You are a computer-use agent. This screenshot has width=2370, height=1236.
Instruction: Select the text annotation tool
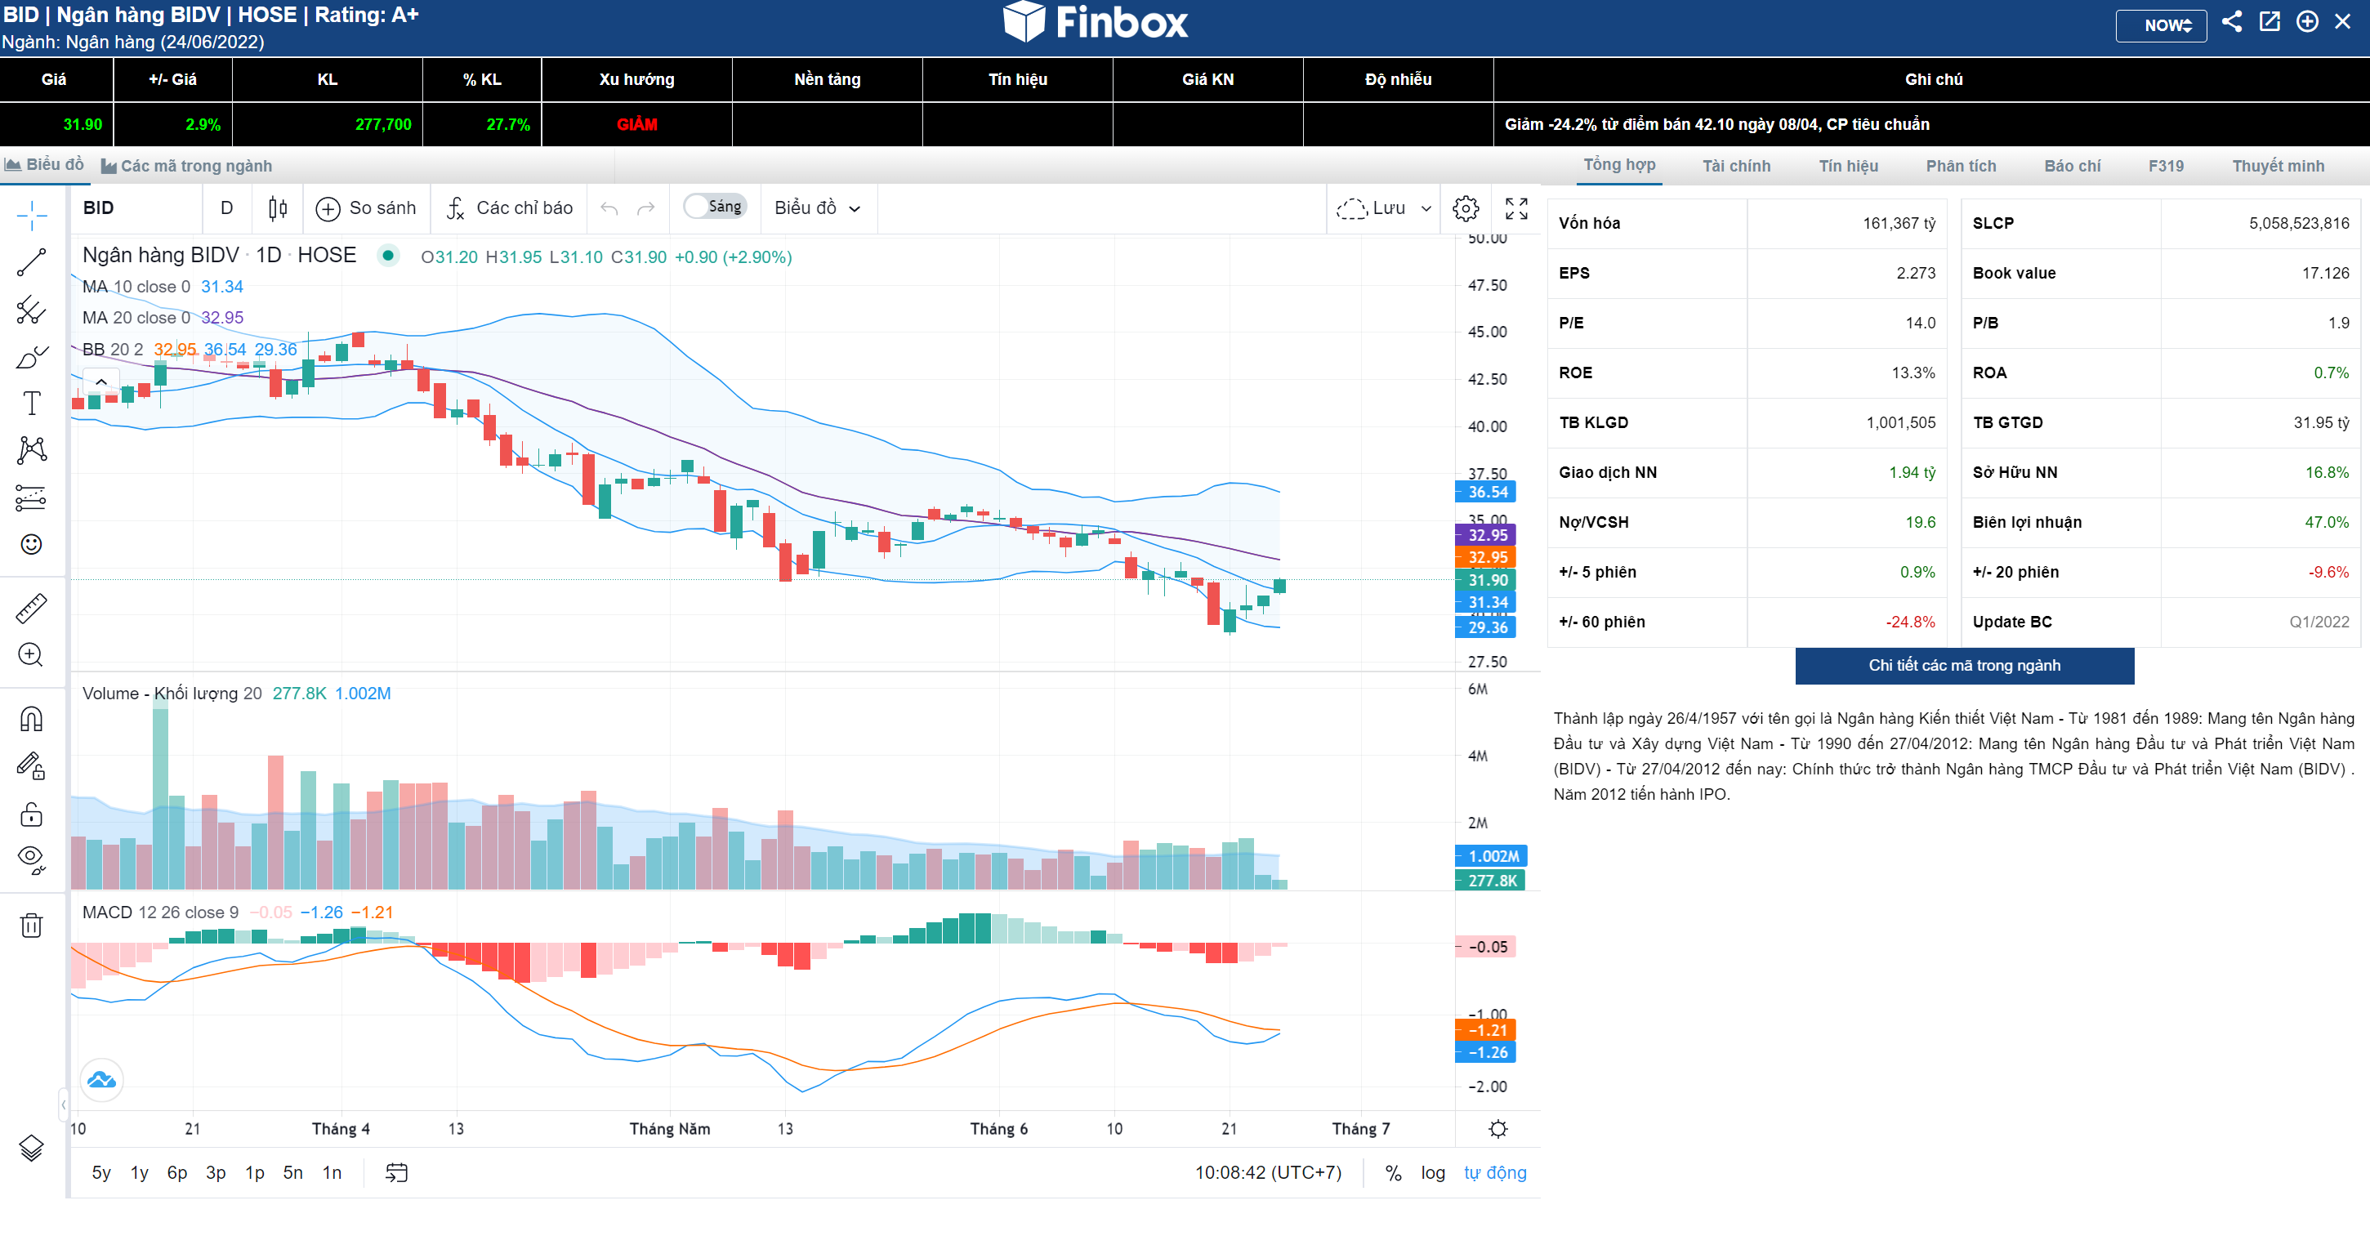click(x=31, y=403)
